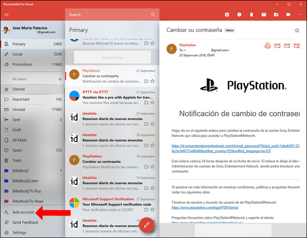Reply all using the first red envelope icon
The image size is (307, 238).
[277, 46]
